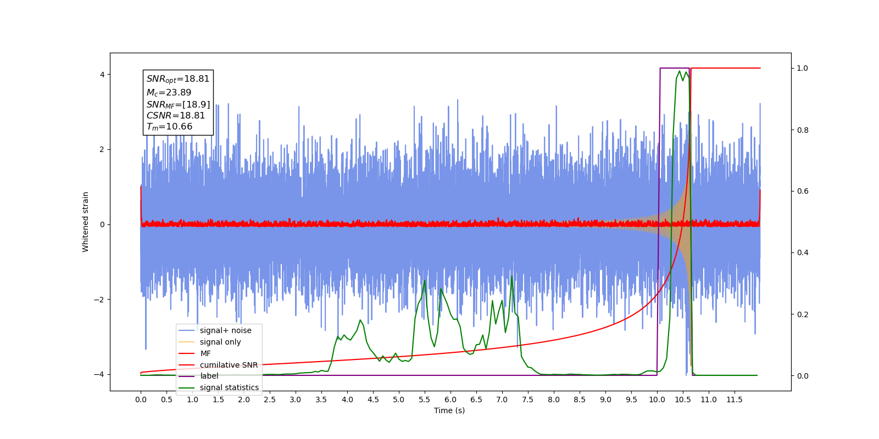Click the x-axis tick label 1.5
The height and width of the screenshot is (439, 879).
coord(218,399)
